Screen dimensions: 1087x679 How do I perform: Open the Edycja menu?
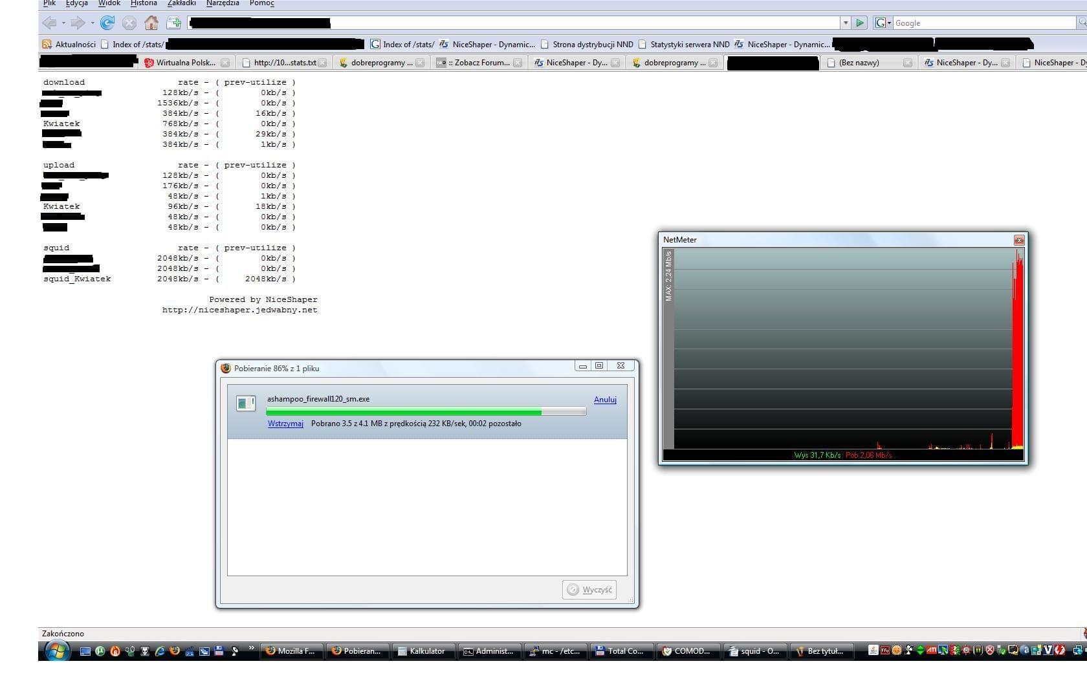tap(76, 3)
